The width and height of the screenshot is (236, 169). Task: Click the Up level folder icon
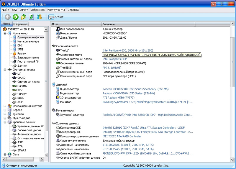tap(23, 17)
